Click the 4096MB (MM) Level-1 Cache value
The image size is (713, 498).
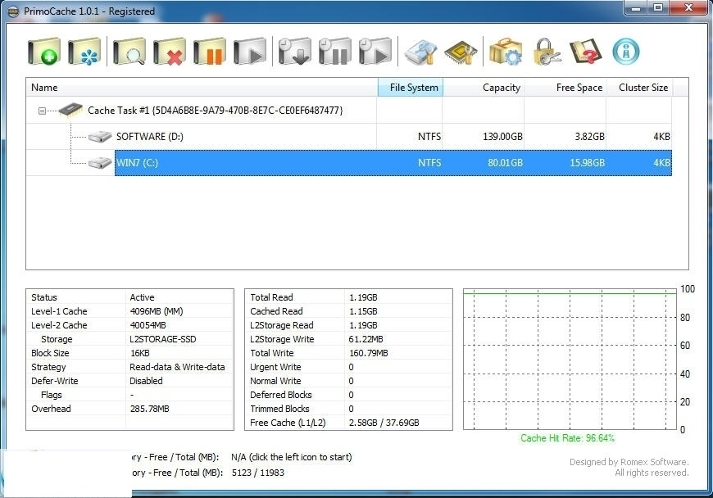click(157, 311)
